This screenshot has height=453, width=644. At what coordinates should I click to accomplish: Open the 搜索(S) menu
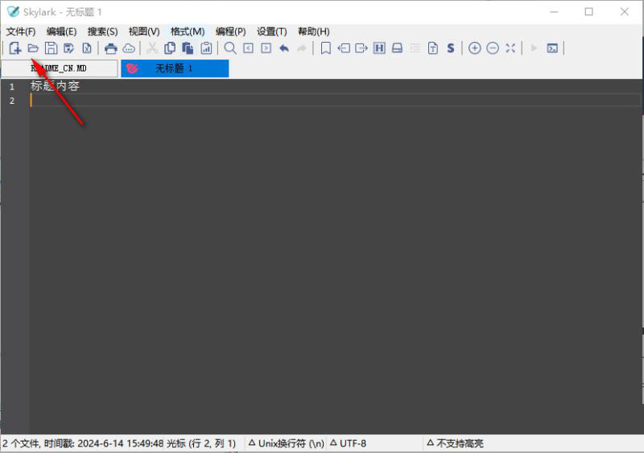(103, 31)
